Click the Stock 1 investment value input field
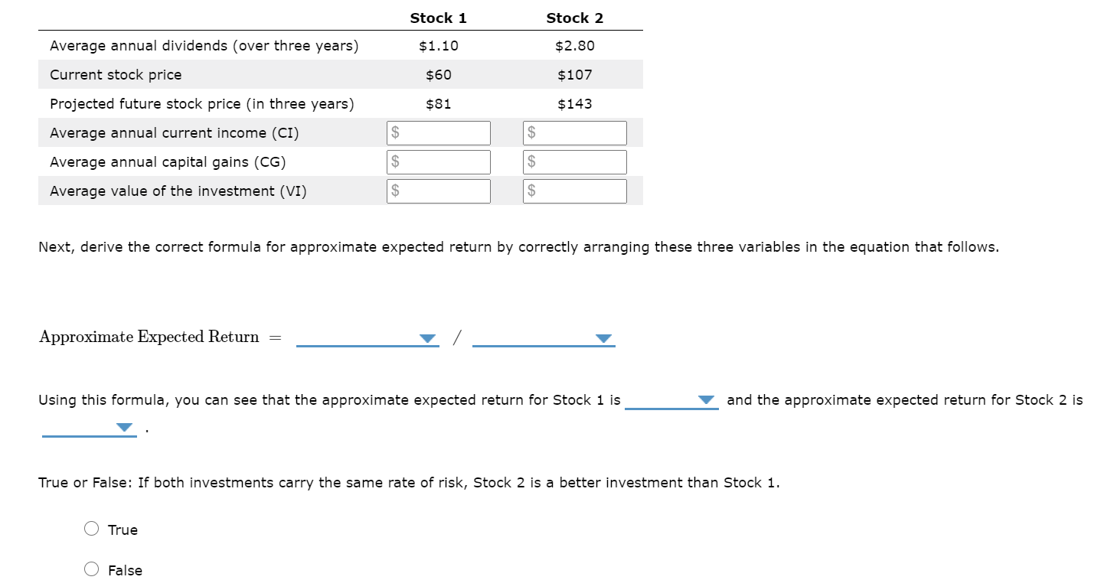Image resolution: width=1114 pixels, height=580 pixels. coord(438,191)
